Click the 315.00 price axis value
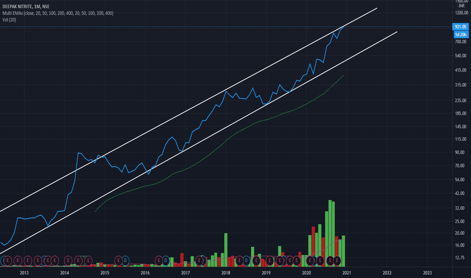The height and width of the screenshot is (278, 471). (x=461, y=85)
